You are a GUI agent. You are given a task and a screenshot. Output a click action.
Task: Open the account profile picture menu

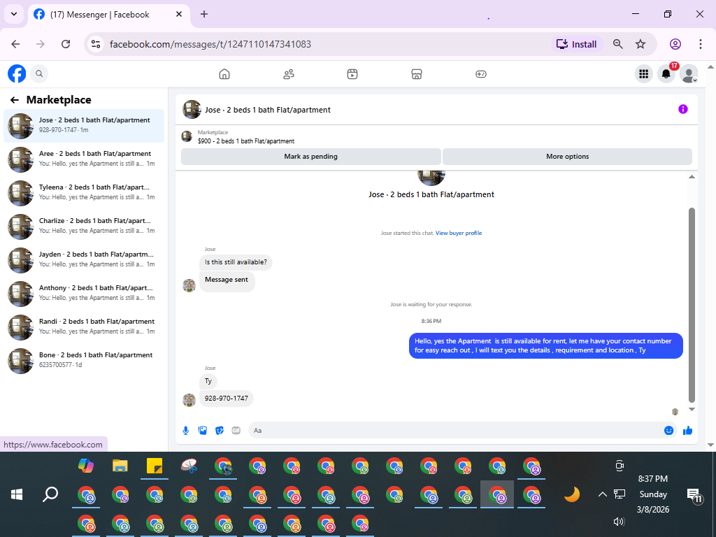[x=689, y=73]
